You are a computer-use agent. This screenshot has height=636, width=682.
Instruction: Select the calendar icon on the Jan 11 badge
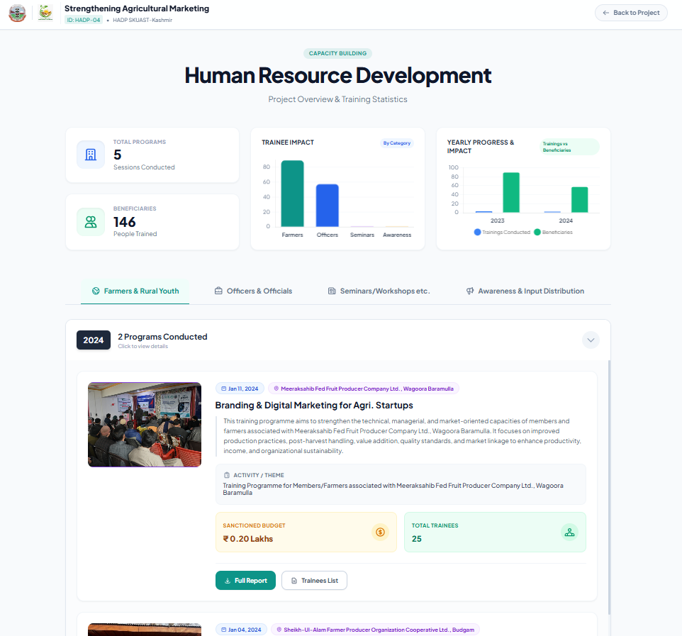(223, 388)
